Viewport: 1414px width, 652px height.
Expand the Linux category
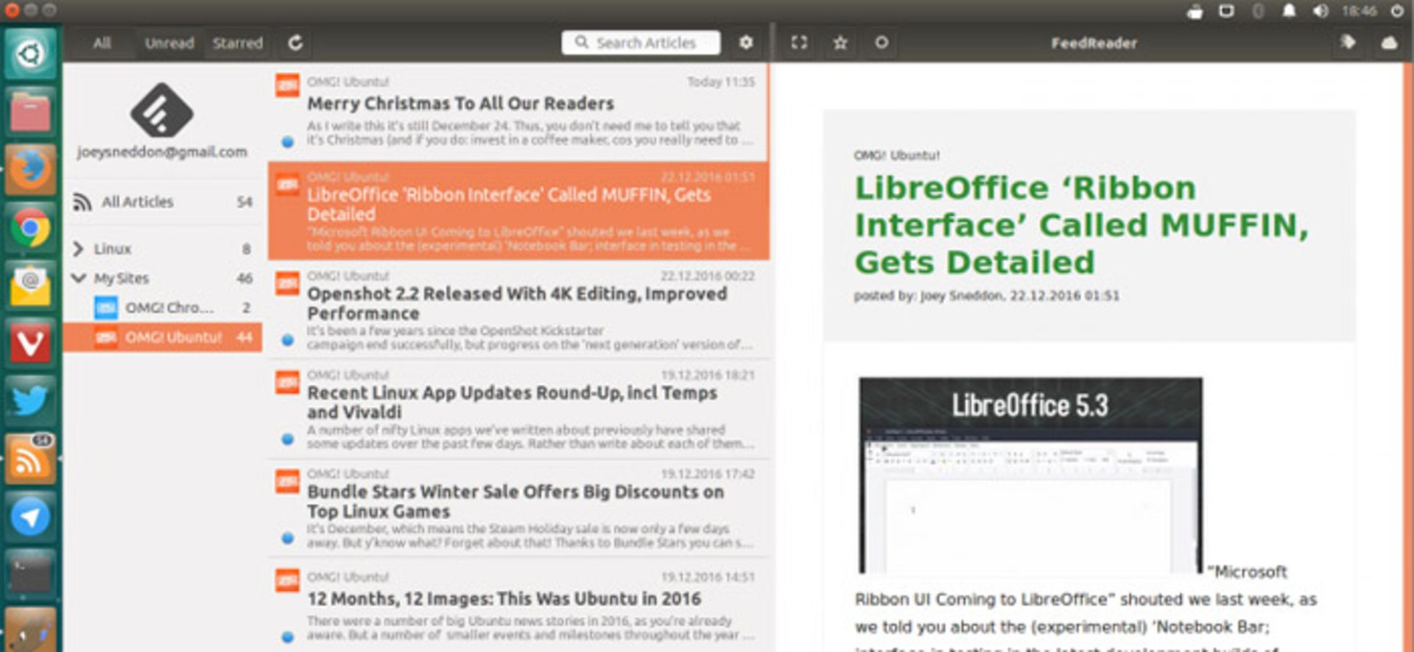point(78,249)
